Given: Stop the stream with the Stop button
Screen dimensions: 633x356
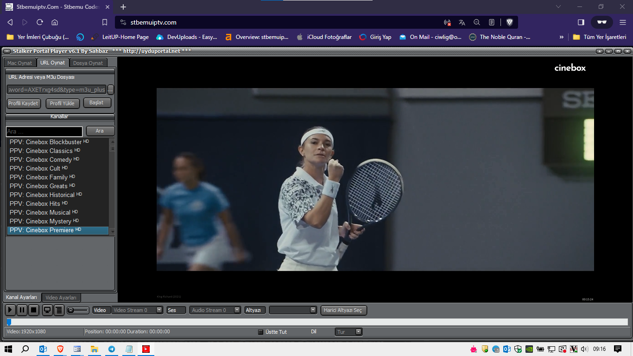Looking at the screenshot, I should point(33,310).
